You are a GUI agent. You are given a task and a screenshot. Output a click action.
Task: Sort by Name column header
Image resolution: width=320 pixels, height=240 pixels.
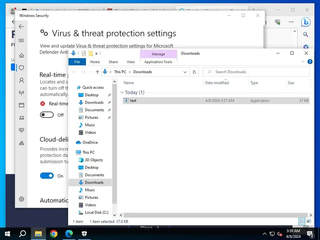pos(129,82)
